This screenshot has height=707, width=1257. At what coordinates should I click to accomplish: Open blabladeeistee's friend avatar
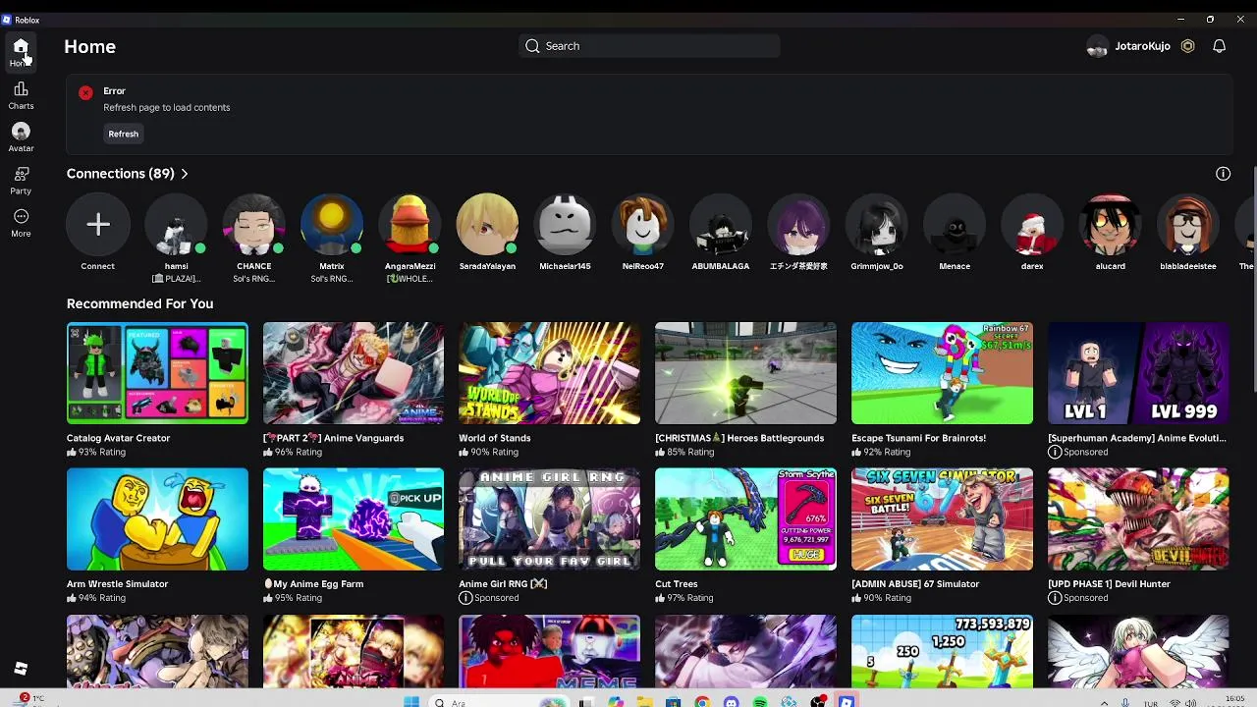coord(1187,225)
